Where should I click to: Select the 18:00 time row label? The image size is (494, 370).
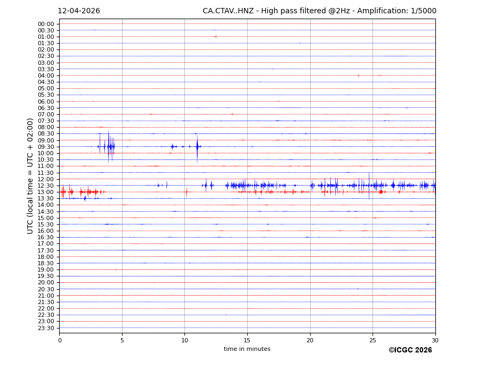click(45, 257)
